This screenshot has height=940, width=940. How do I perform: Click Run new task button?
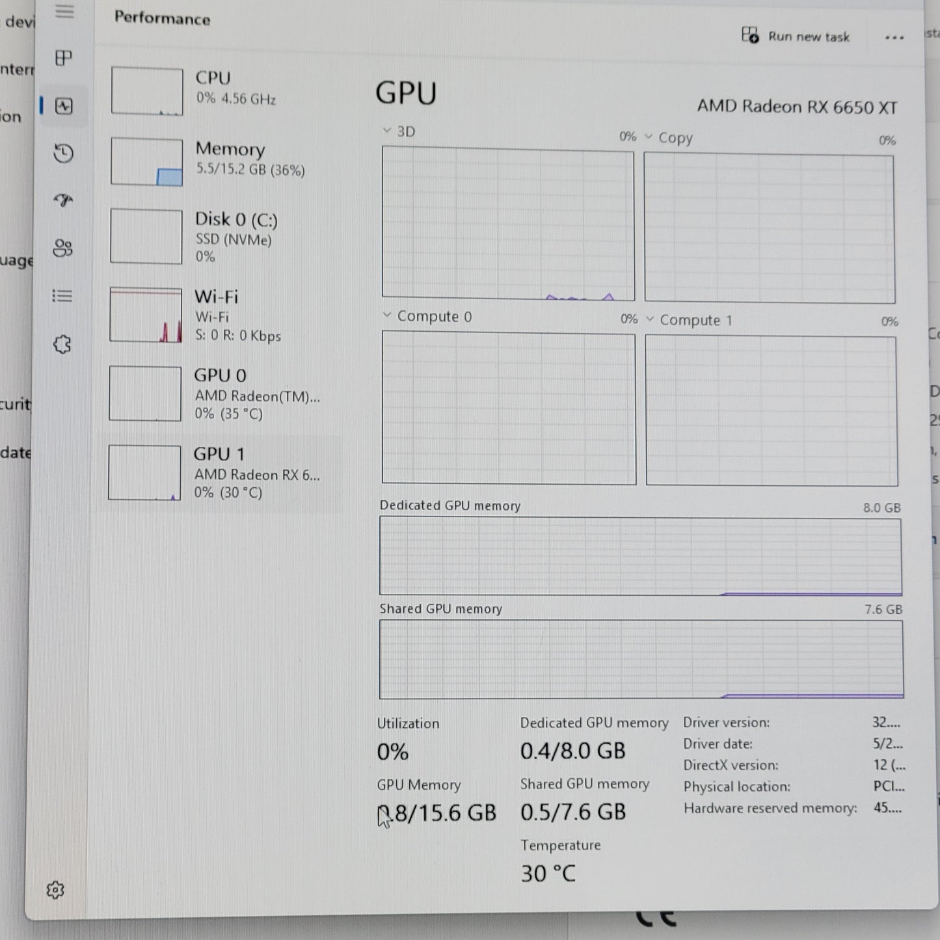pos(796,36)
